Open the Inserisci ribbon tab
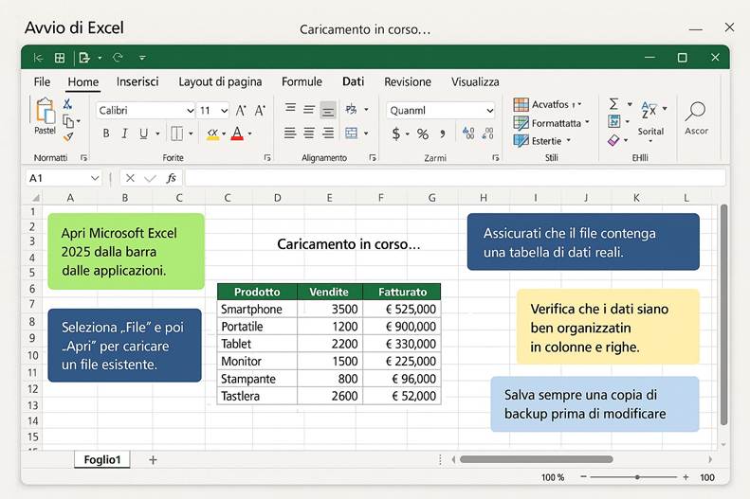This screenshot has width=750, height=499. pyautogui.click(x=137, y=82)
